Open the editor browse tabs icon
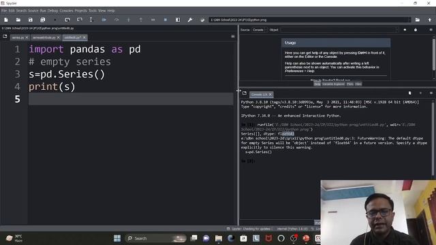This screenshot has height=245, width=436. click(x=5, y=36)
